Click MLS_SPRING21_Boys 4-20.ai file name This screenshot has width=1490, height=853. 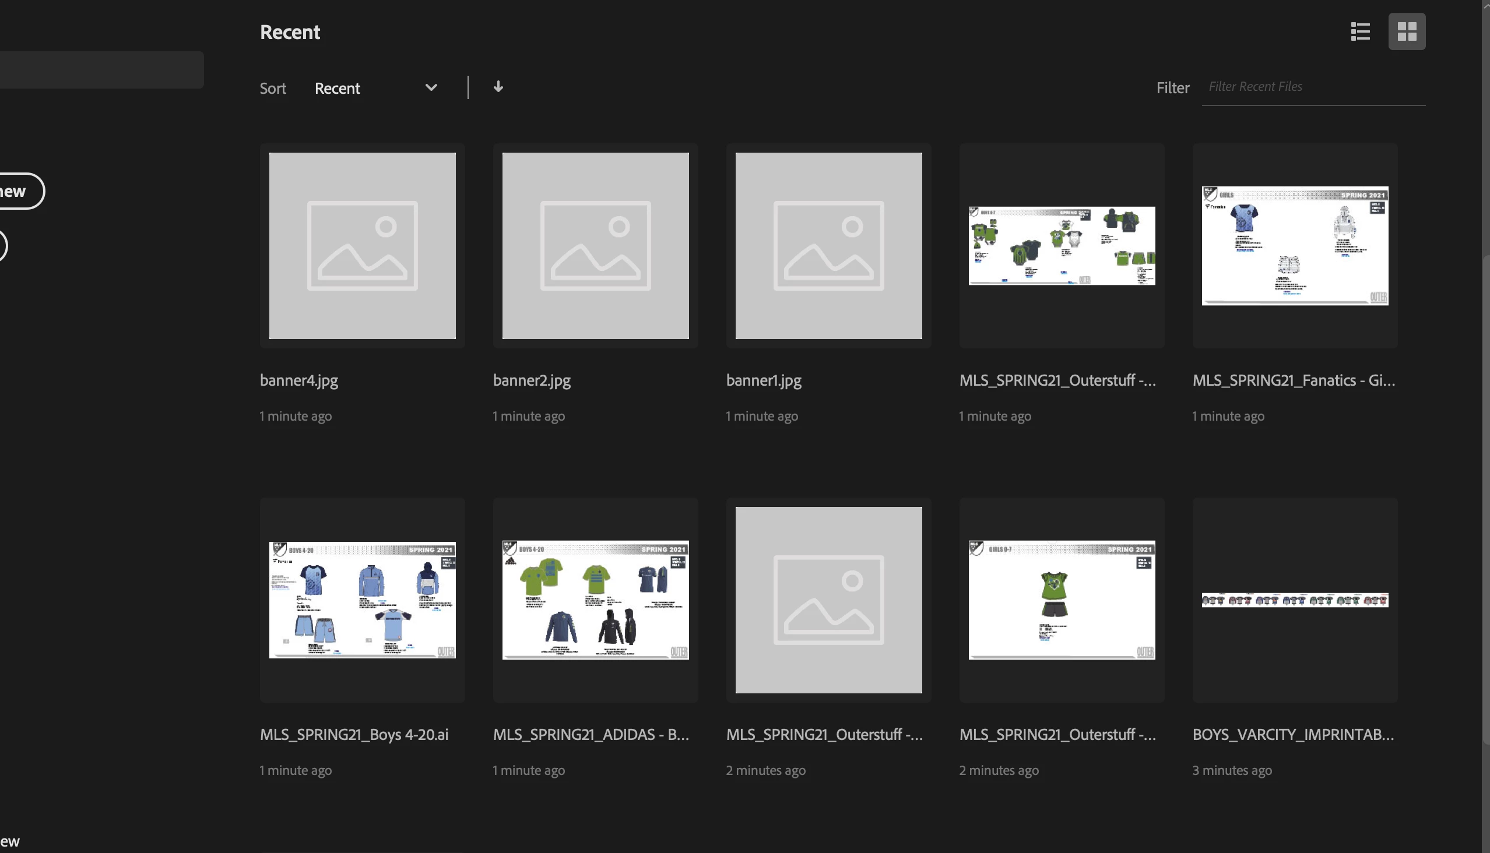tap(354, 734)
